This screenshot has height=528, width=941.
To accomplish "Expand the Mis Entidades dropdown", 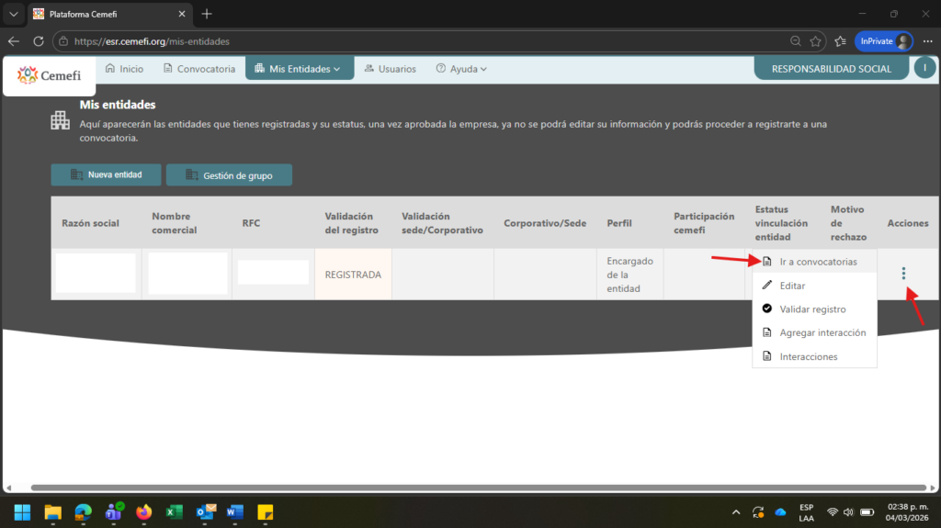I will [299, 69].
